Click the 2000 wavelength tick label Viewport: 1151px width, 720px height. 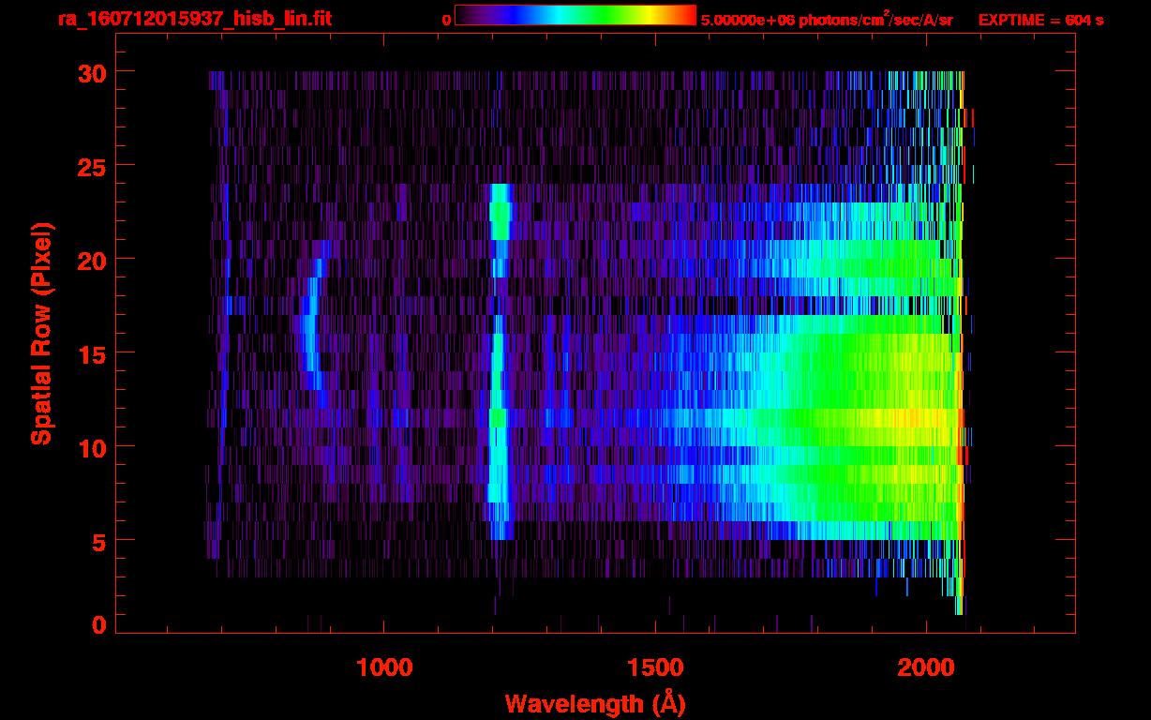[925, 667]
